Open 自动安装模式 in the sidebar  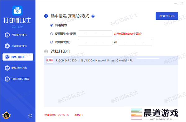coord(16,35)
